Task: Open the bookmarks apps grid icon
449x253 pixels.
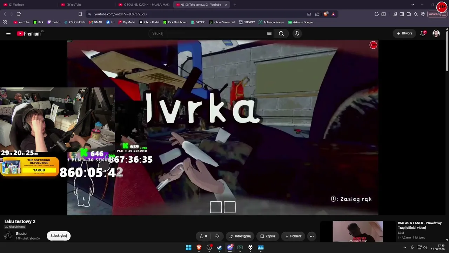Action: (5, 22)
